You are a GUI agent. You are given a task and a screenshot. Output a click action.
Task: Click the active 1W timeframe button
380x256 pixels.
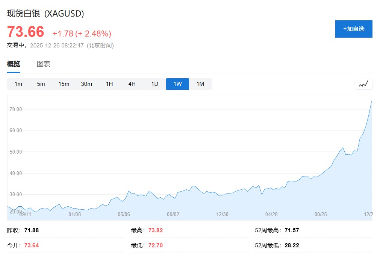(177, 84)
